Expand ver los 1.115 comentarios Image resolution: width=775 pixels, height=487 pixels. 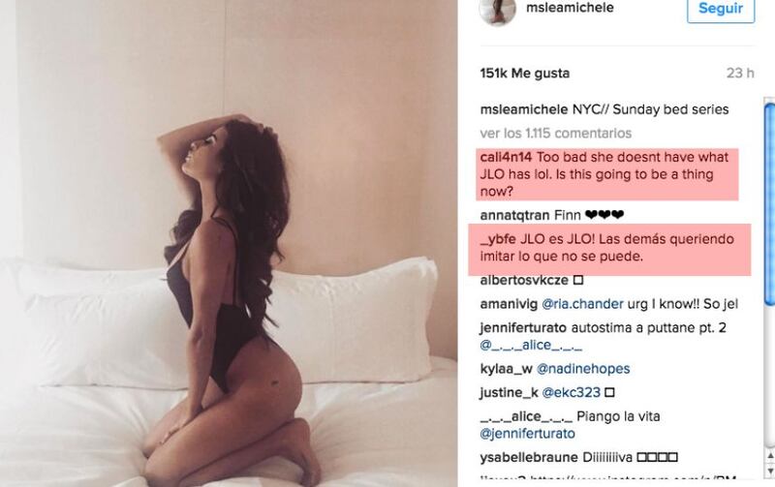(x=555, y=134)
